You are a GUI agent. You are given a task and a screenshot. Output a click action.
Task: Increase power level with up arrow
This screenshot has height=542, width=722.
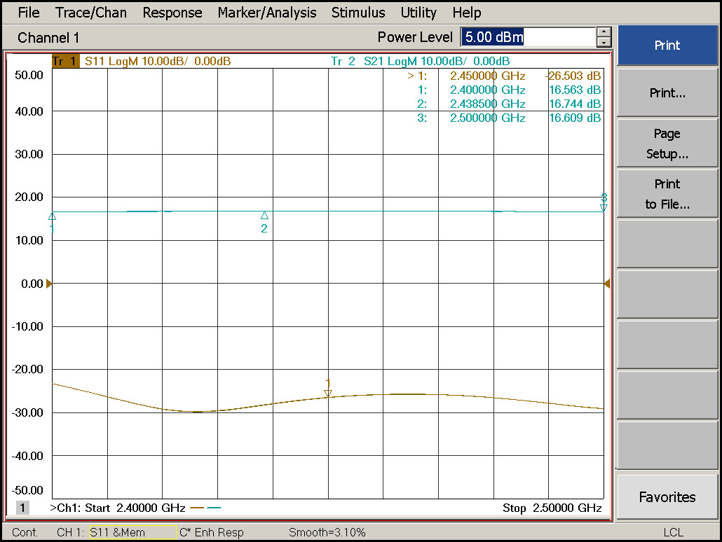point(604,32)
